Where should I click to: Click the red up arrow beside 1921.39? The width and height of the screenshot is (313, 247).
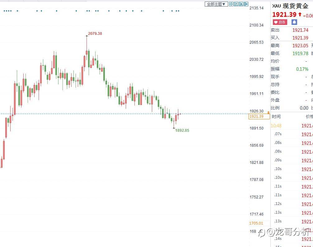click(x=300, y=14)
